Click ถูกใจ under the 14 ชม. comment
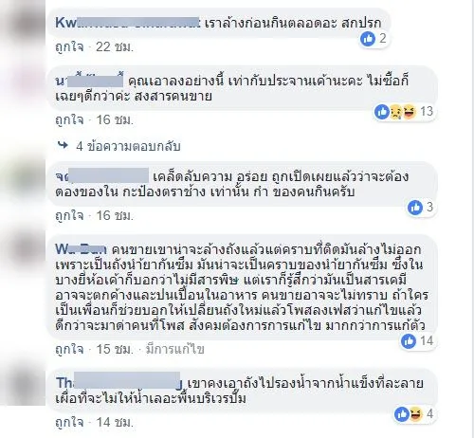 [69, 422]
